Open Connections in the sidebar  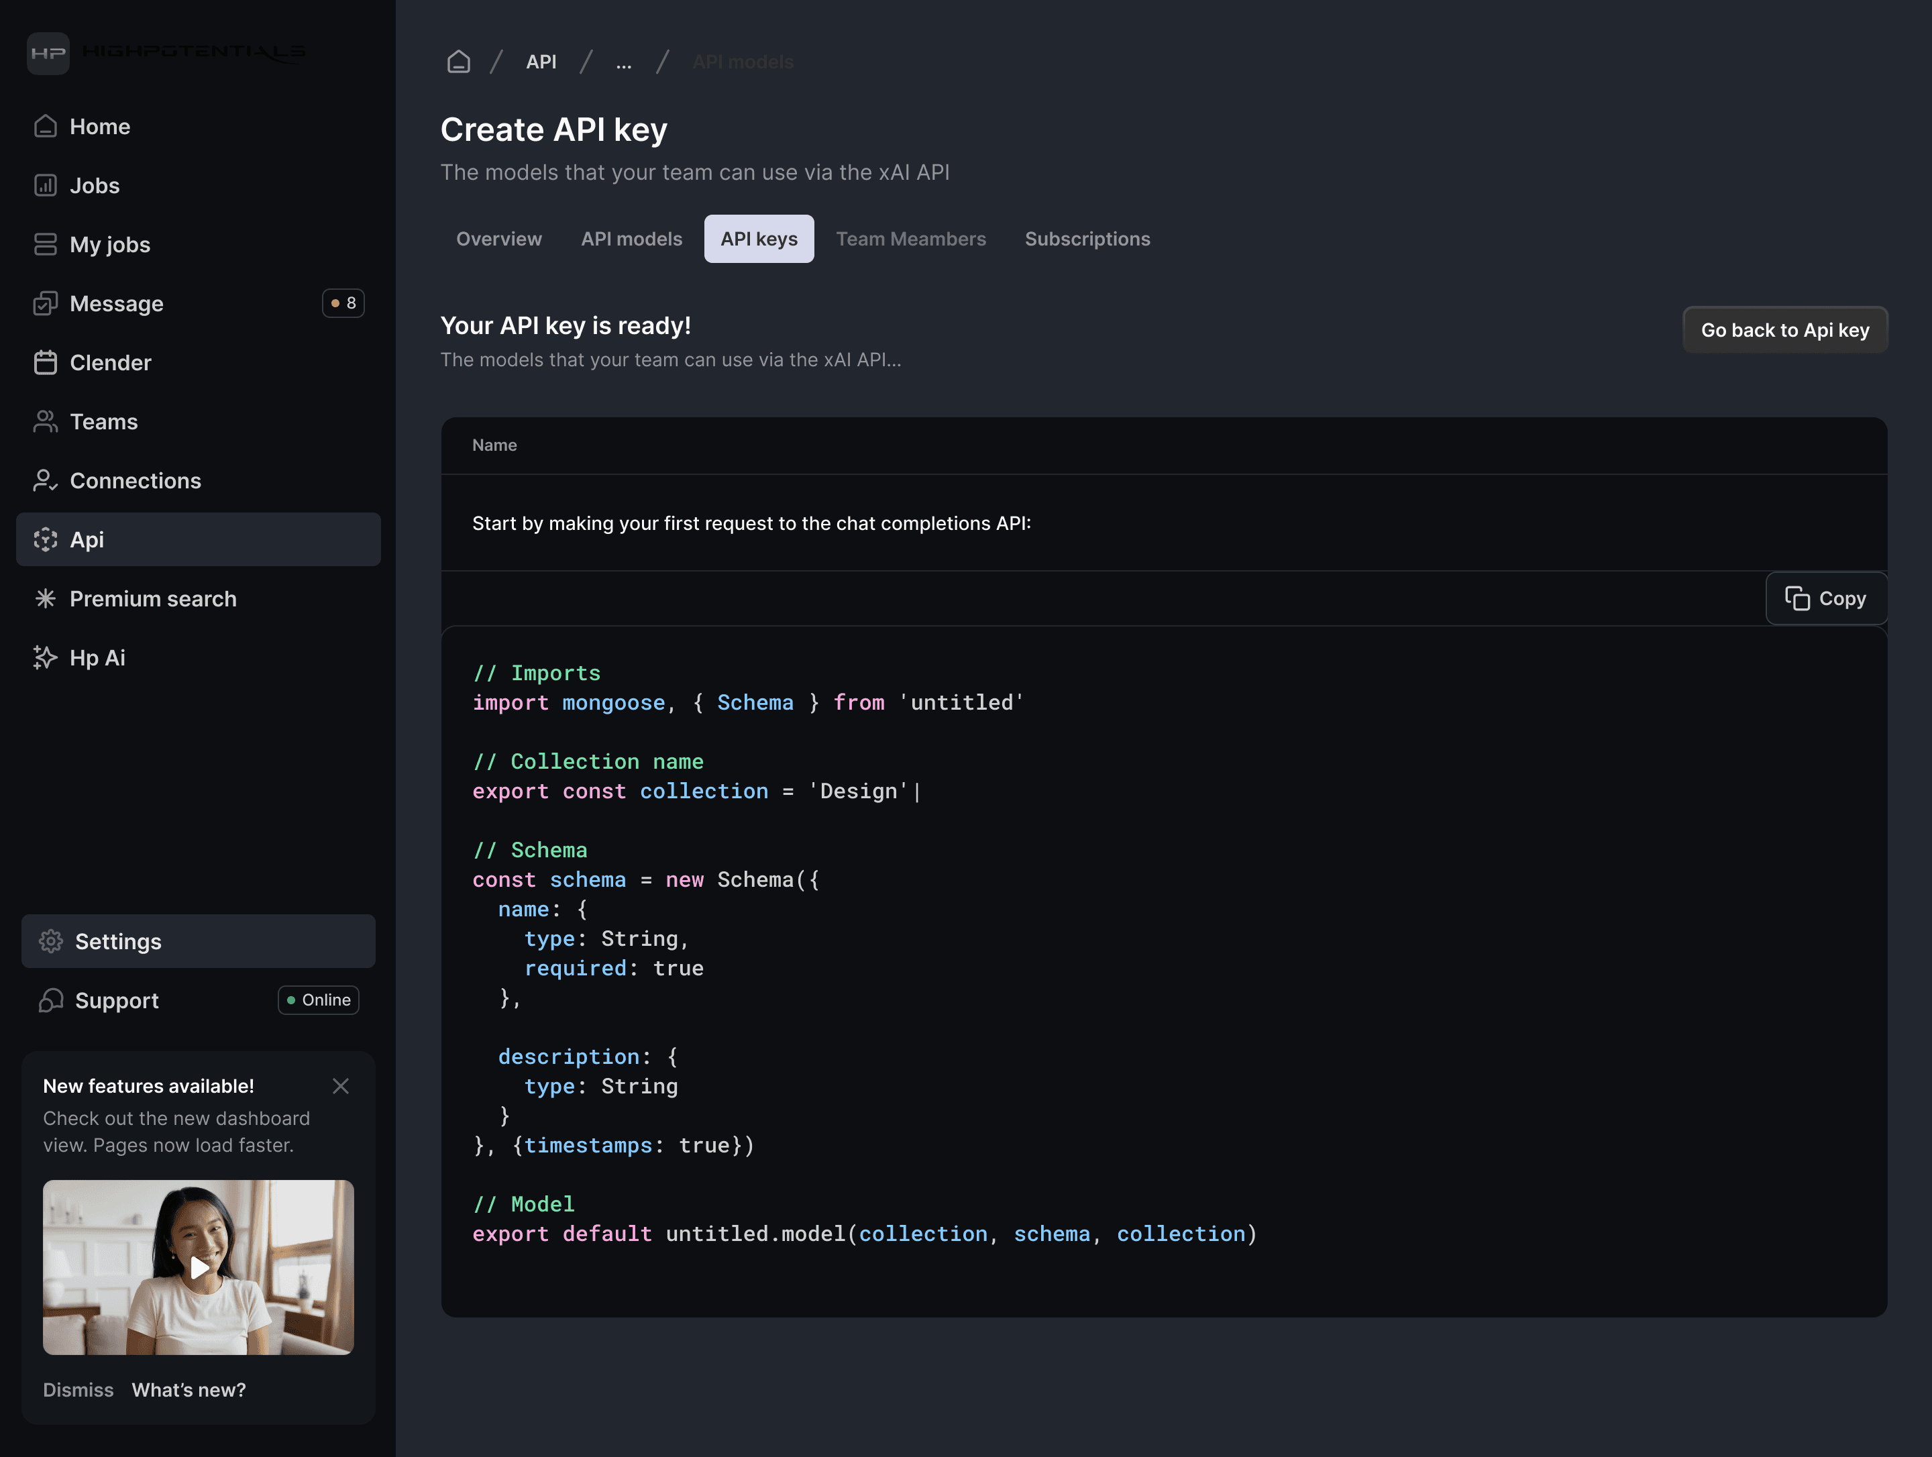click(135, 480)
